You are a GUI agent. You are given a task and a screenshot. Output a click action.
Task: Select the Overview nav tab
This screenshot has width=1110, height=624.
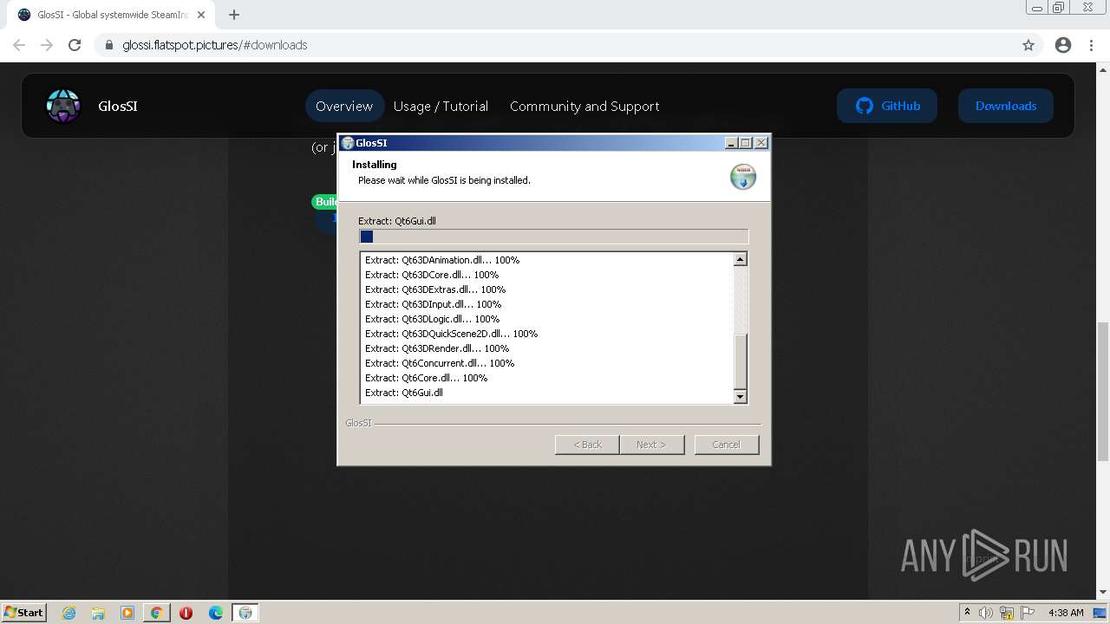344,106
